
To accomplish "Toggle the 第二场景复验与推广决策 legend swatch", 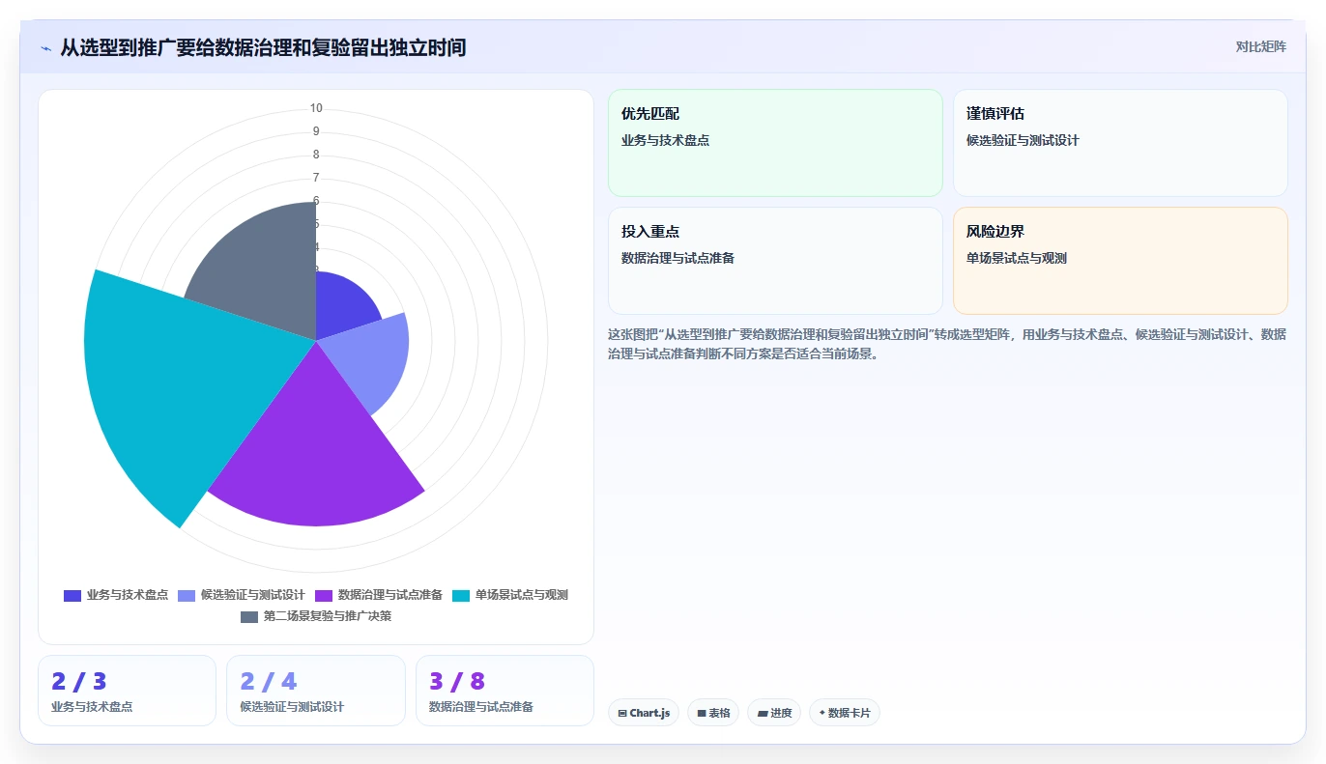I will 249,616.
